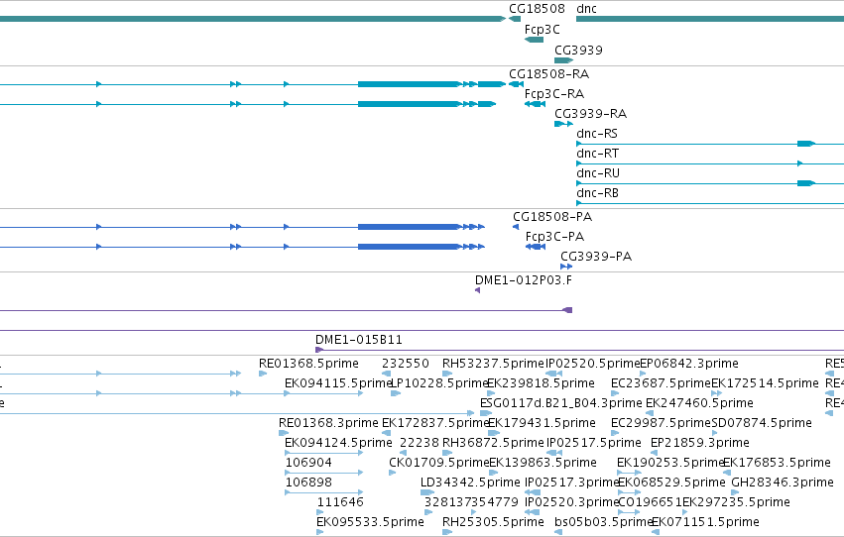Select the CG3939-PA protein feature
The width and height of the screenshot is (844, 537).
[596, 257]
